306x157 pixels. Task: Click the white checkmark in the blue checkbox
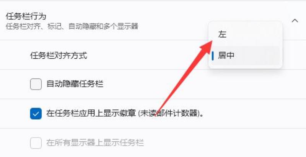click(x=36, y=114)
